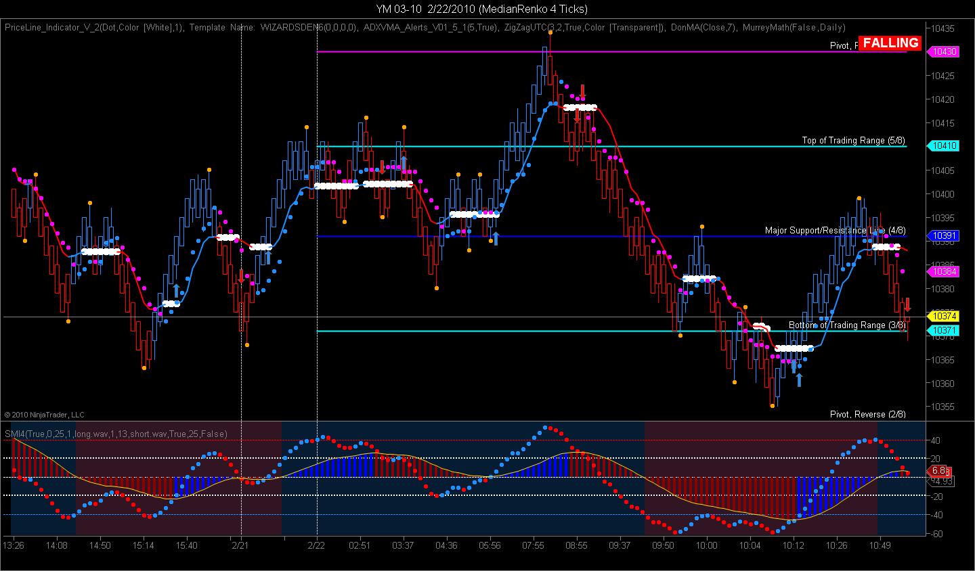This screenshot has height=571, width=975.
Task: Click the 10425 price axis value
Action: pyautogui.click(x=942, y=76)
